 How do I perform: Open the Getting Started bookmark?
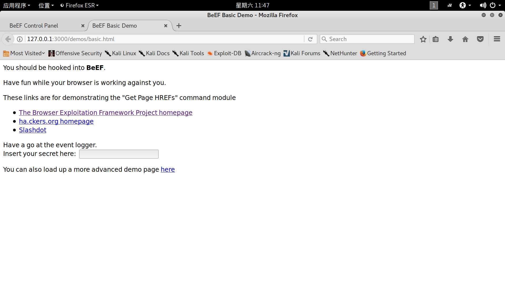point(383,53)
